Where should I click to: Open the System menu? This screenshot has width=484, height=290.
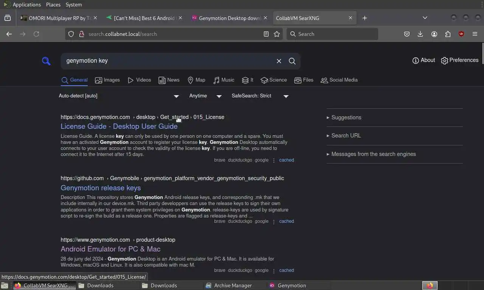pyautogui.click(x=74, y=5)
